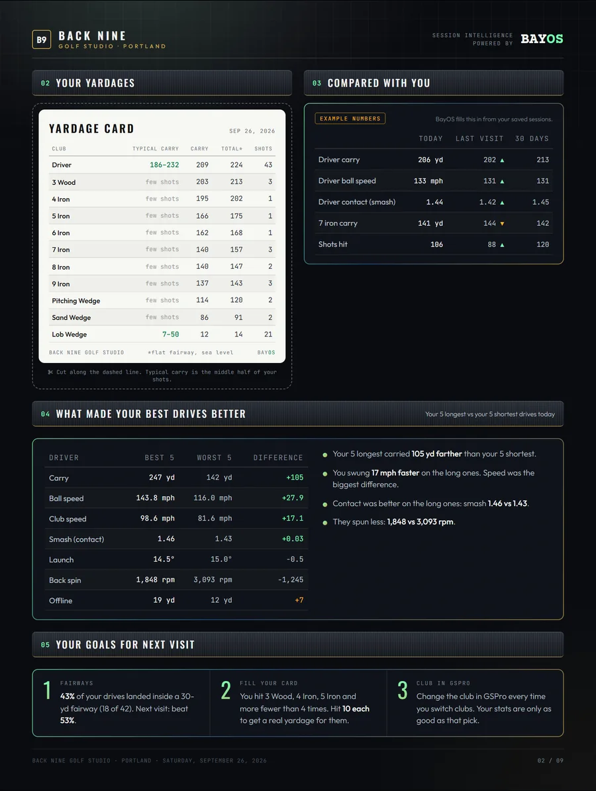Click the 'TODAY' column header
596x791 pixels.
[430, 138]
